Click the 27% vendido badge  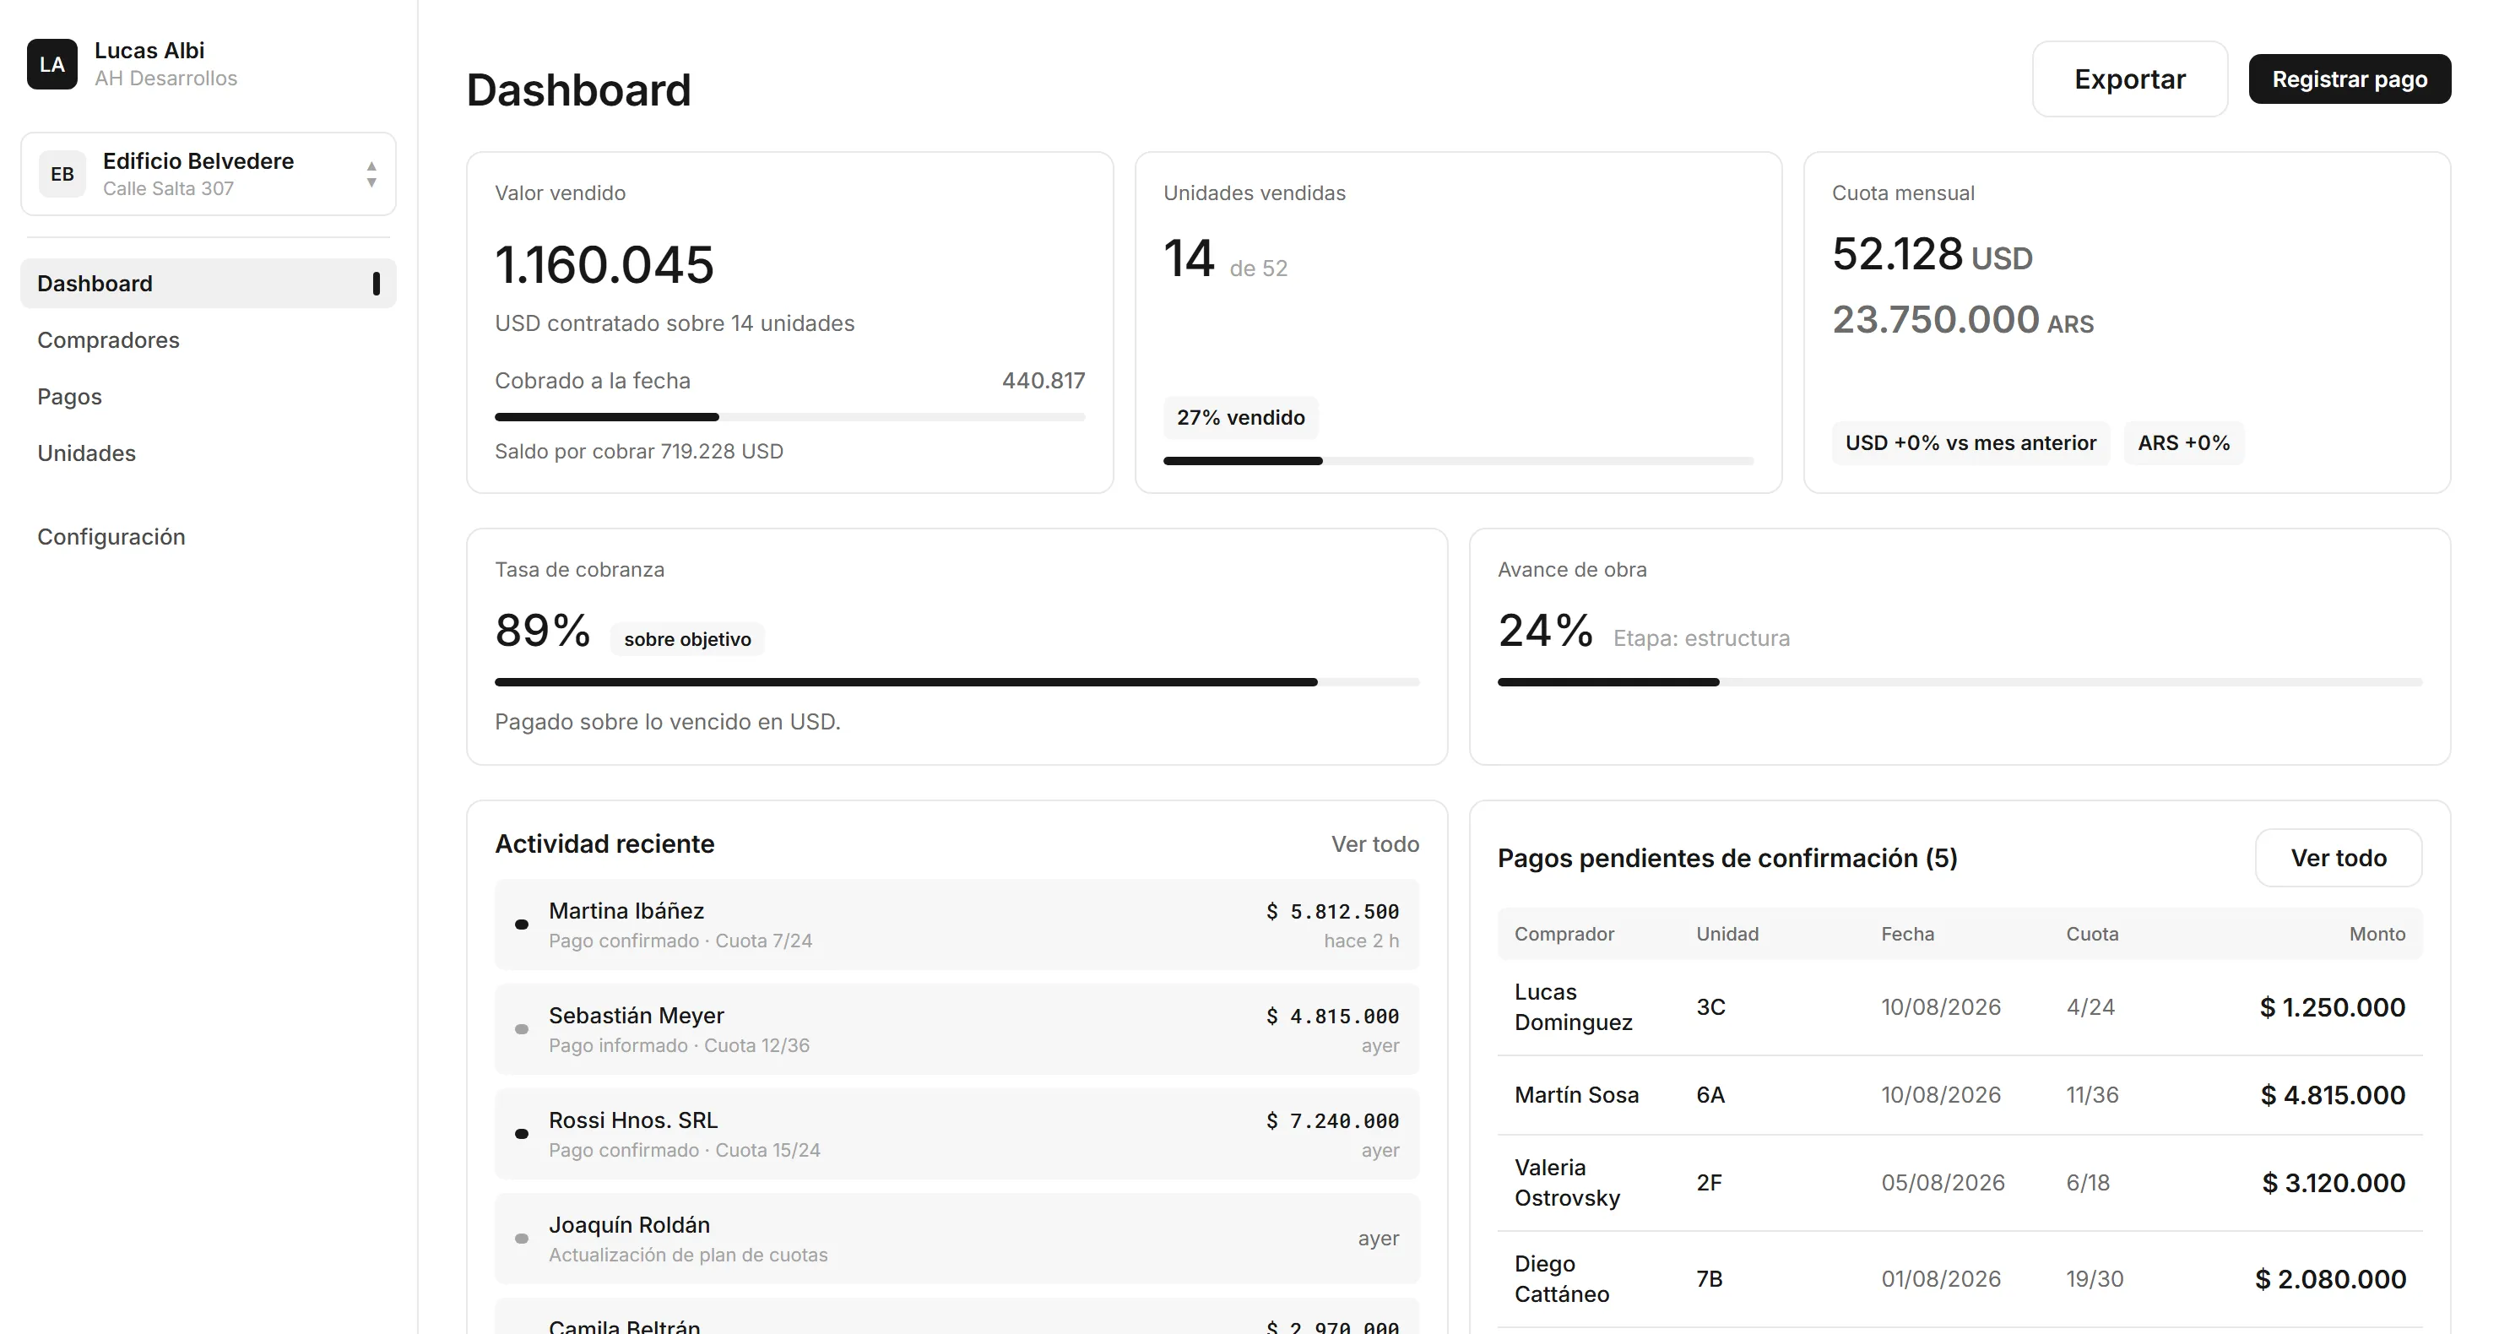(1241, 417)
